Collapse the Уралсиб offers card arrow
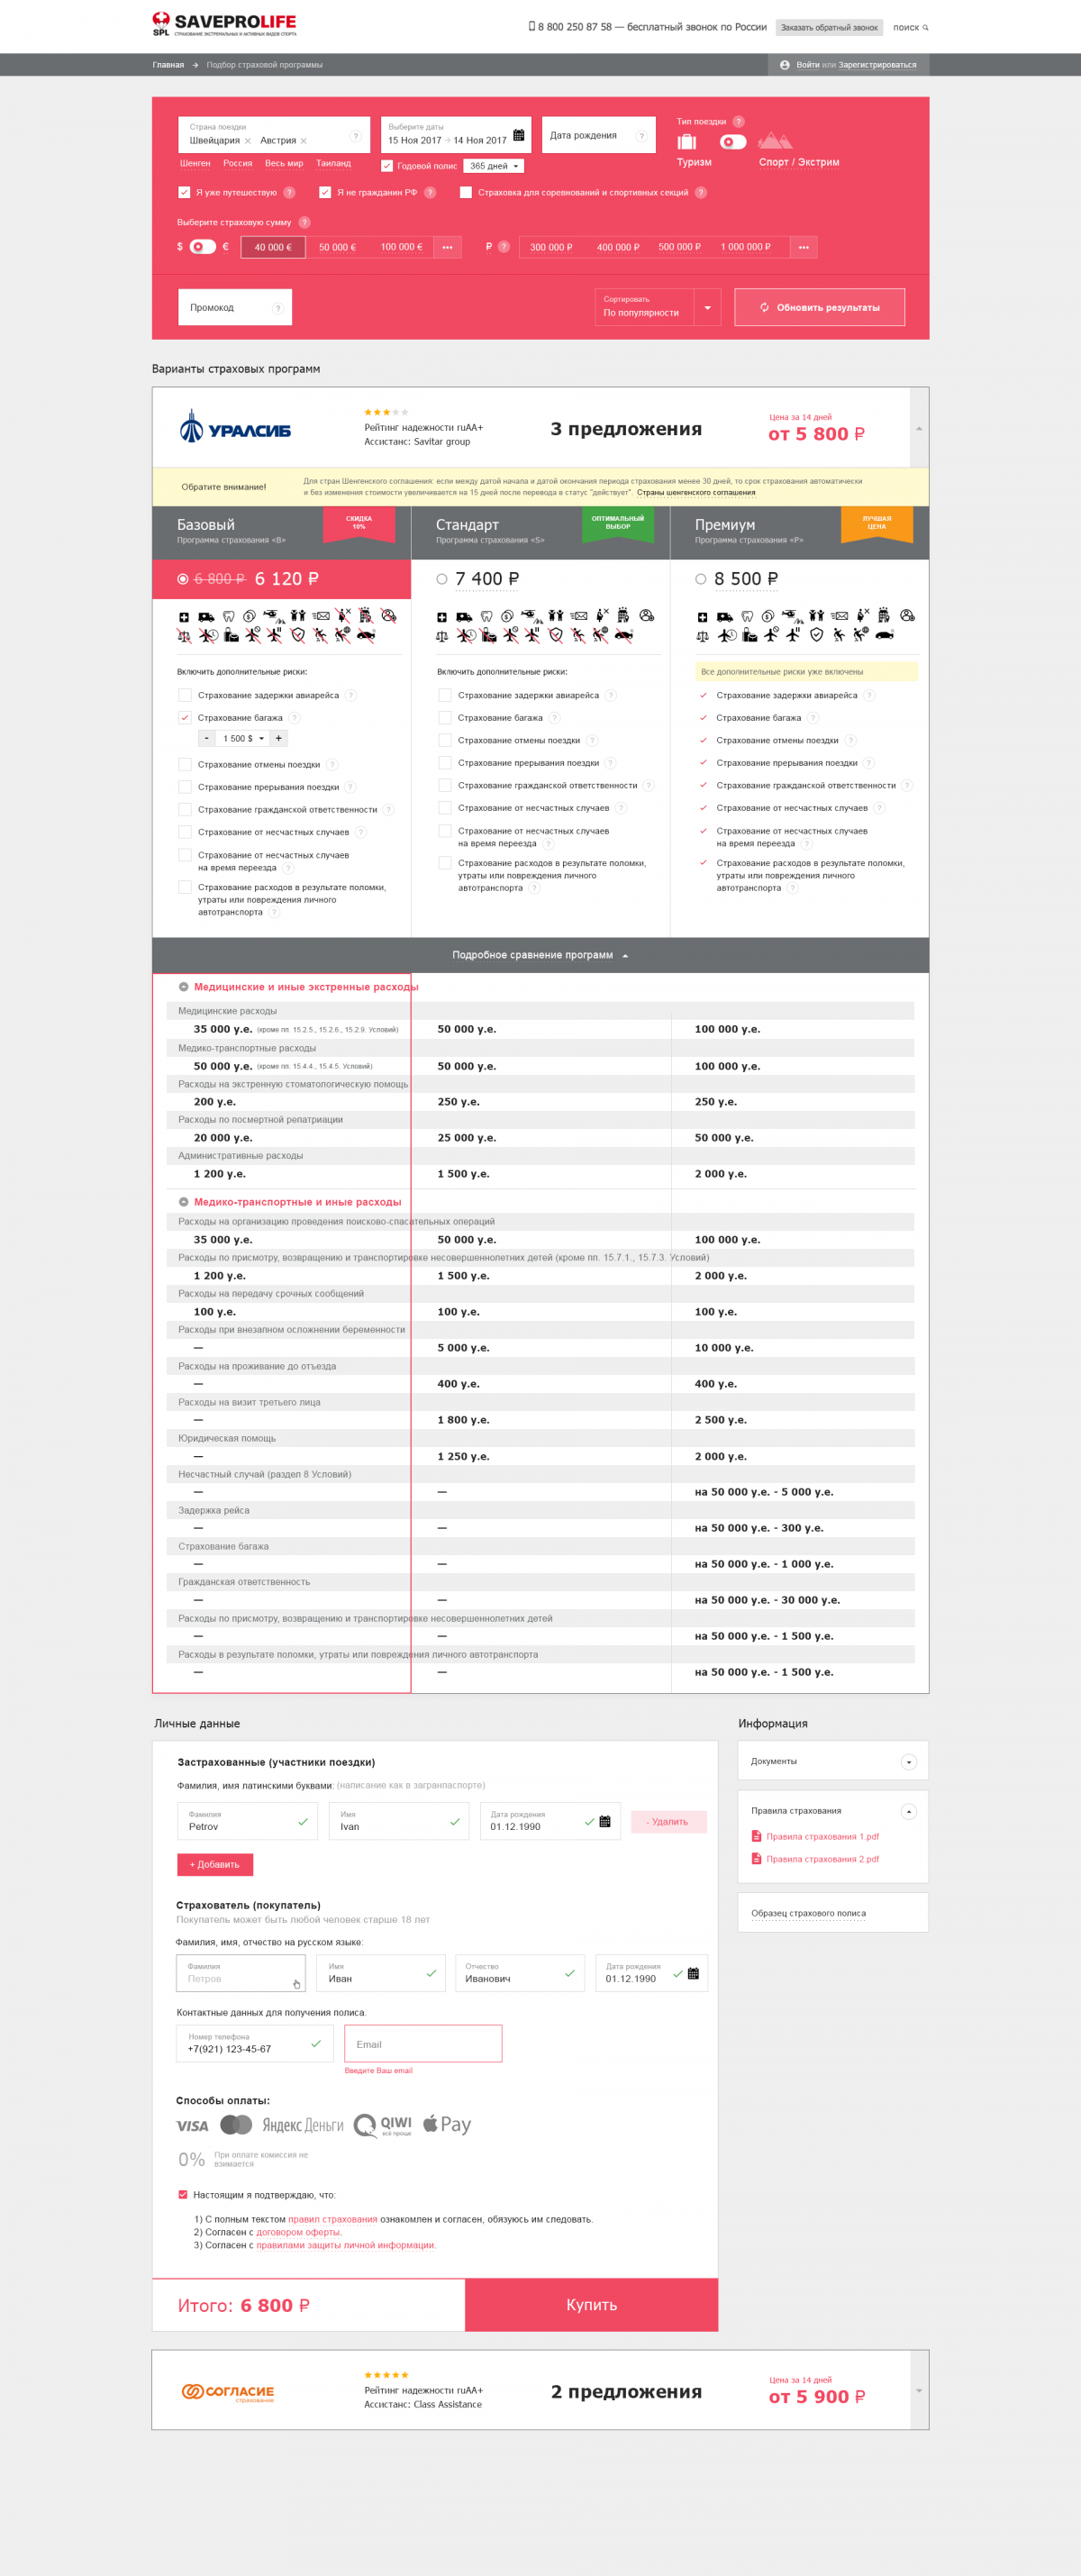Viewport: 1081px width, 2576px height. 919,428
